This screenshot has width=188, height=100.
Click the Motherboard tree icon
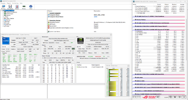5,14
